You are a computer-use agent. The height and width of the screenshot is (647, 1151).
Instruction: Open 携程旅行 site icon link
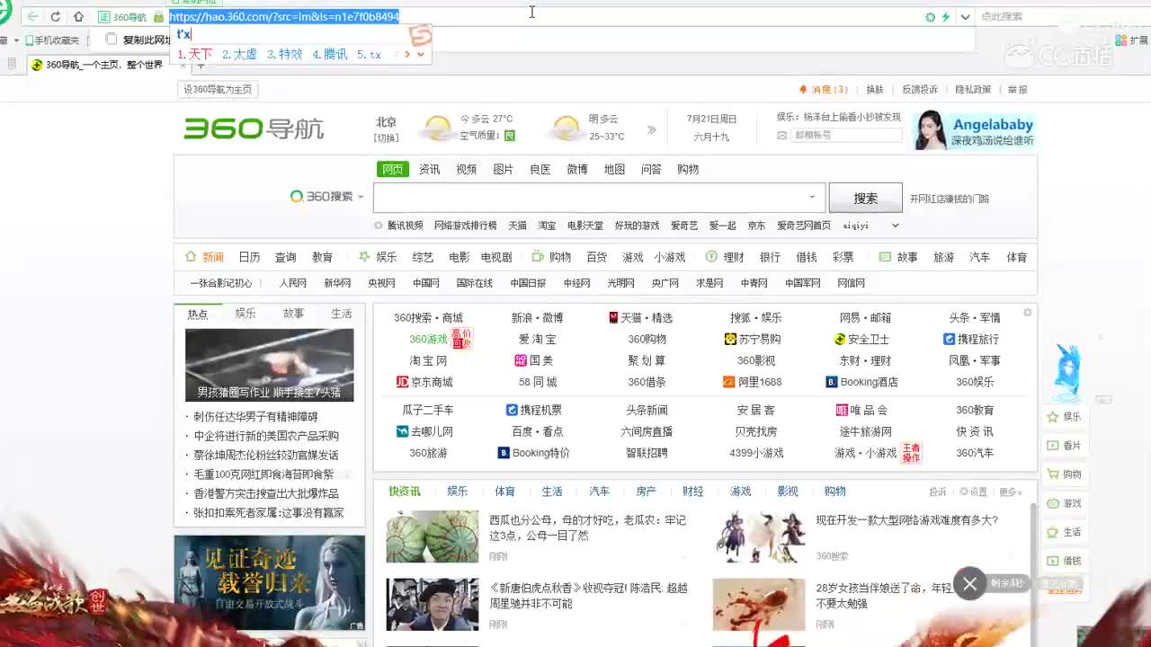coord(949,339)
